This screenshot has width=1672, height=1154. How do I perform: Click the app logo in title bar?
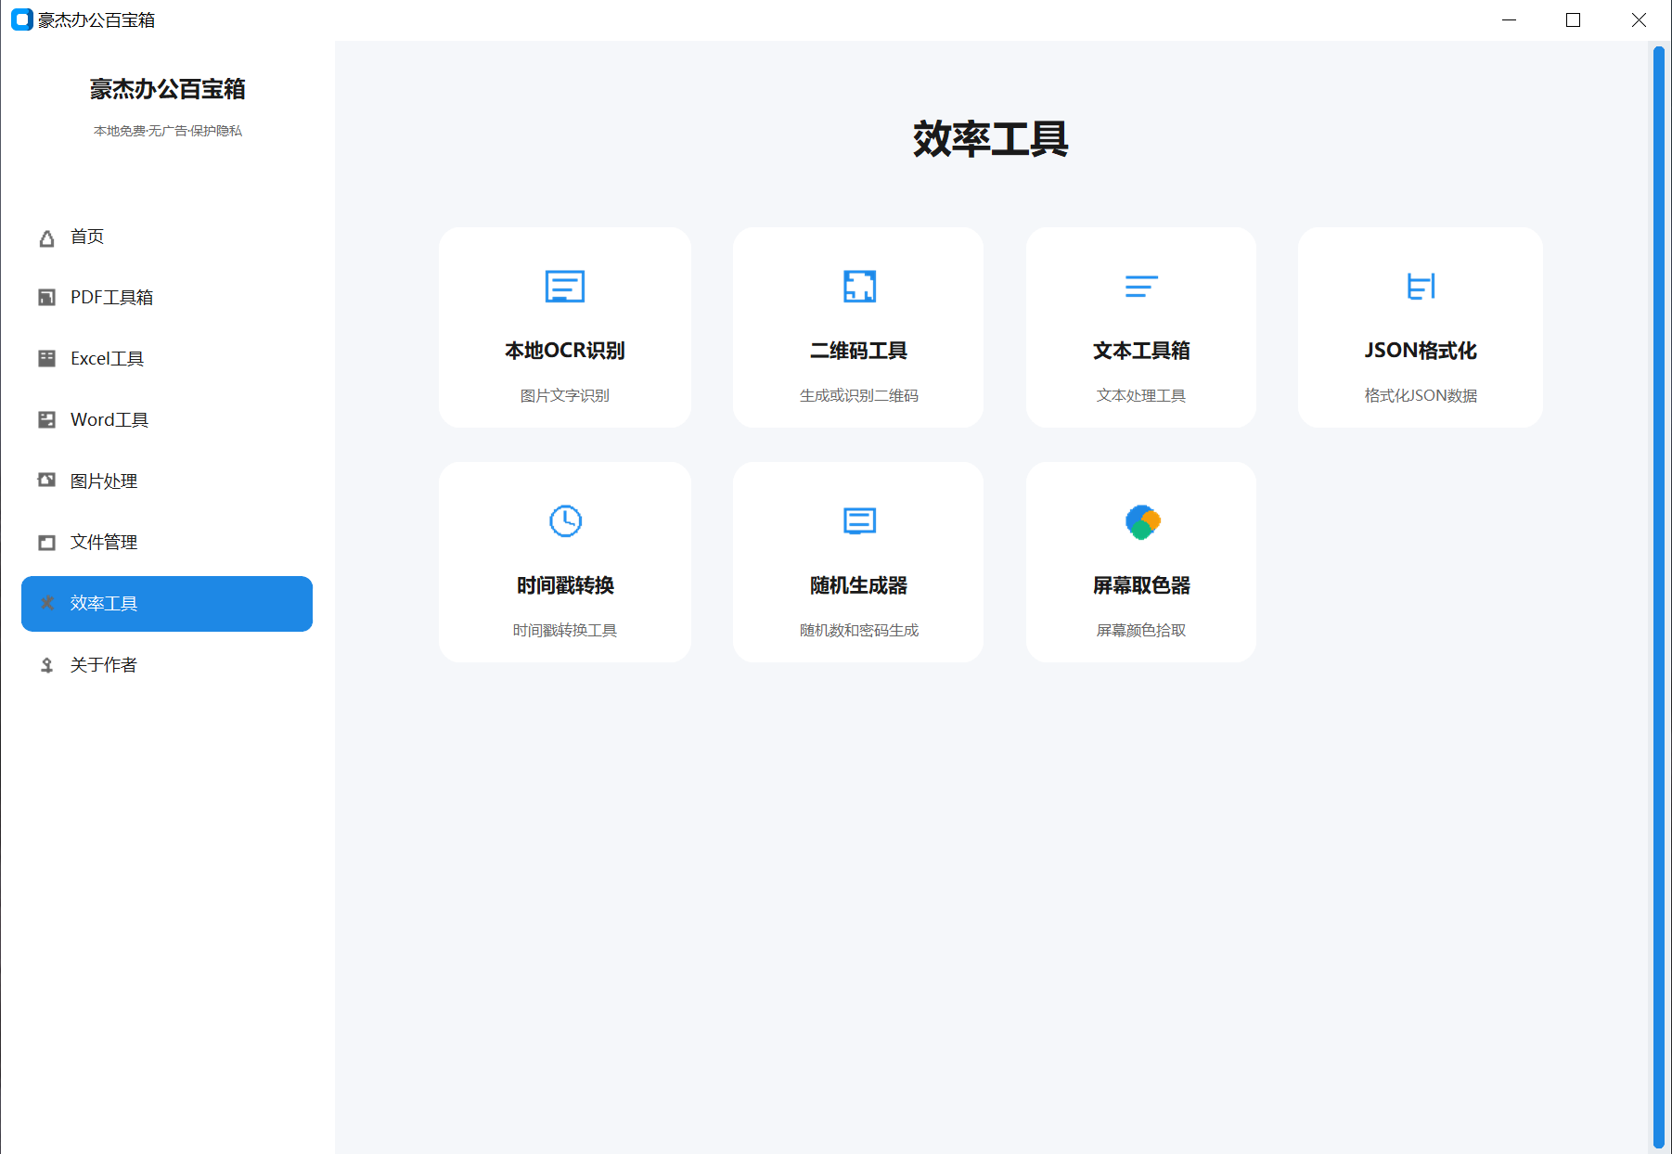(x=22, y=19)
